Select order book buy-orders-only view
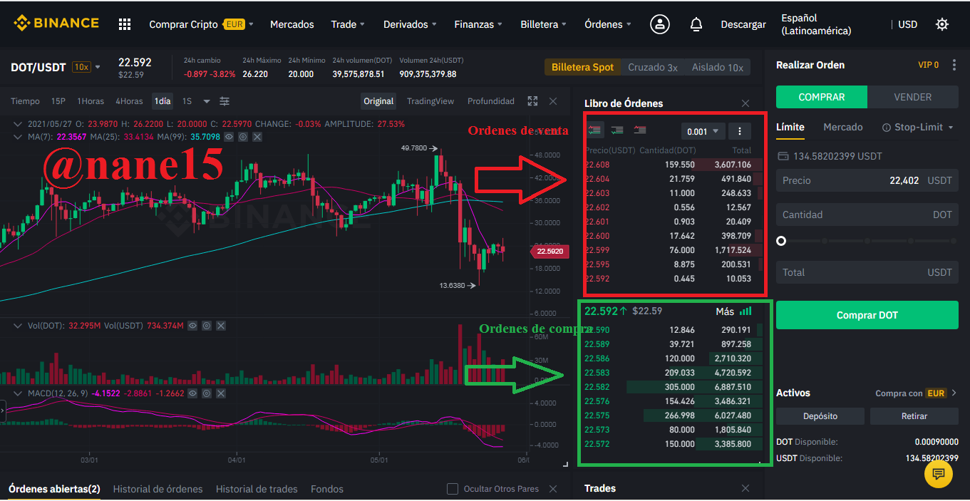 click(x=617, y=130)
